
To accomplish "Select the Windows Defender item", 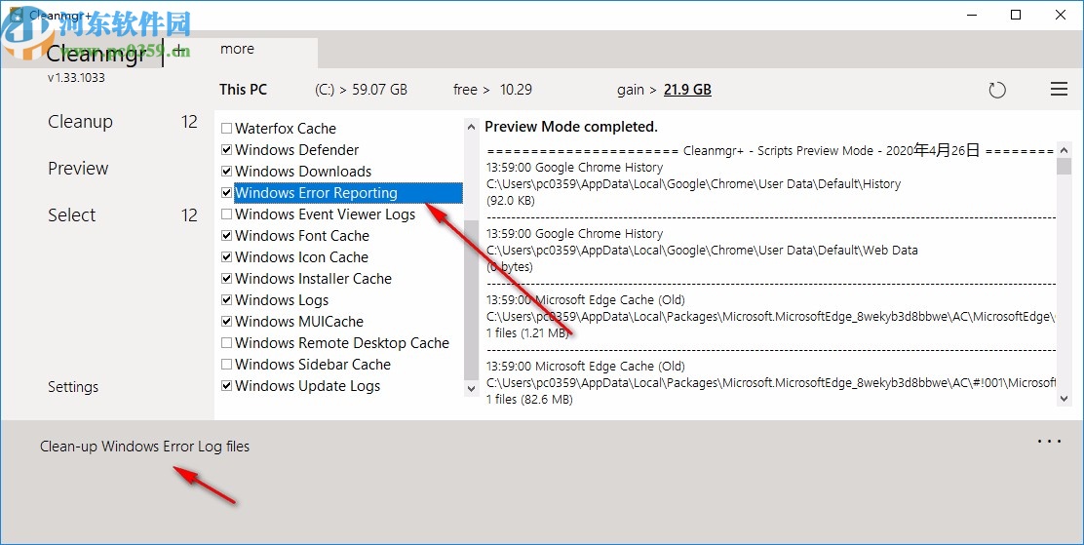I will 296,150.
